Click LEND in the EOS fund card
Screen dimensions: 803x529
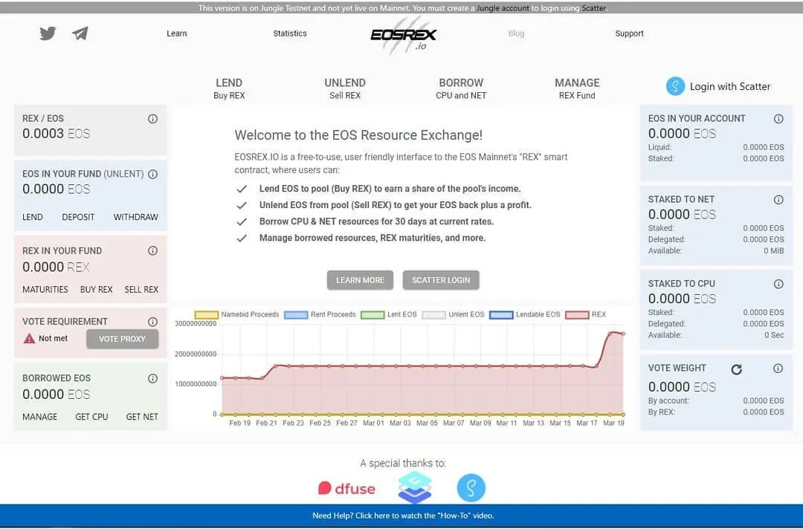click(x=32, y=217)
